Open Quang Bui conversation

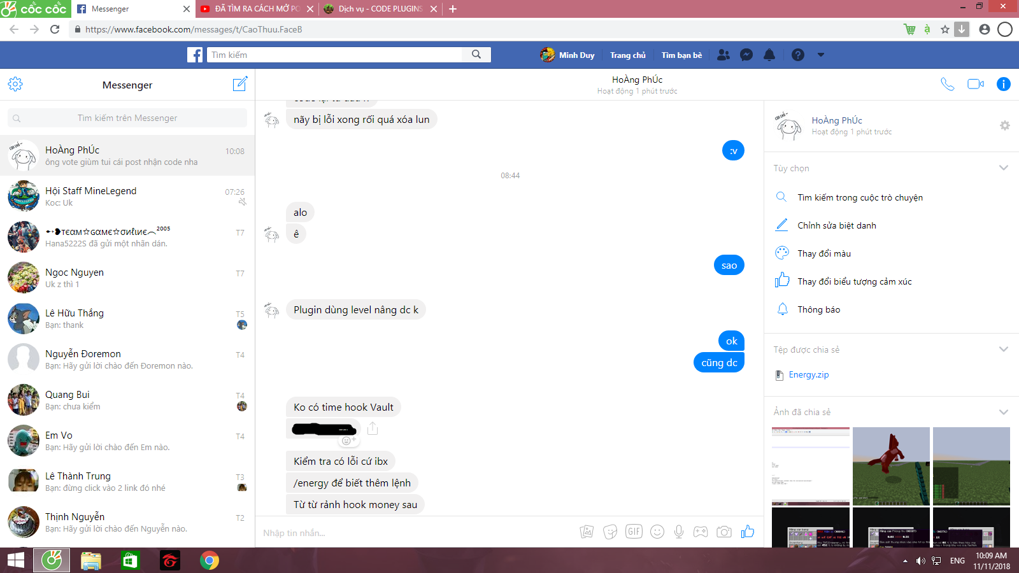[x=127, y=400]
